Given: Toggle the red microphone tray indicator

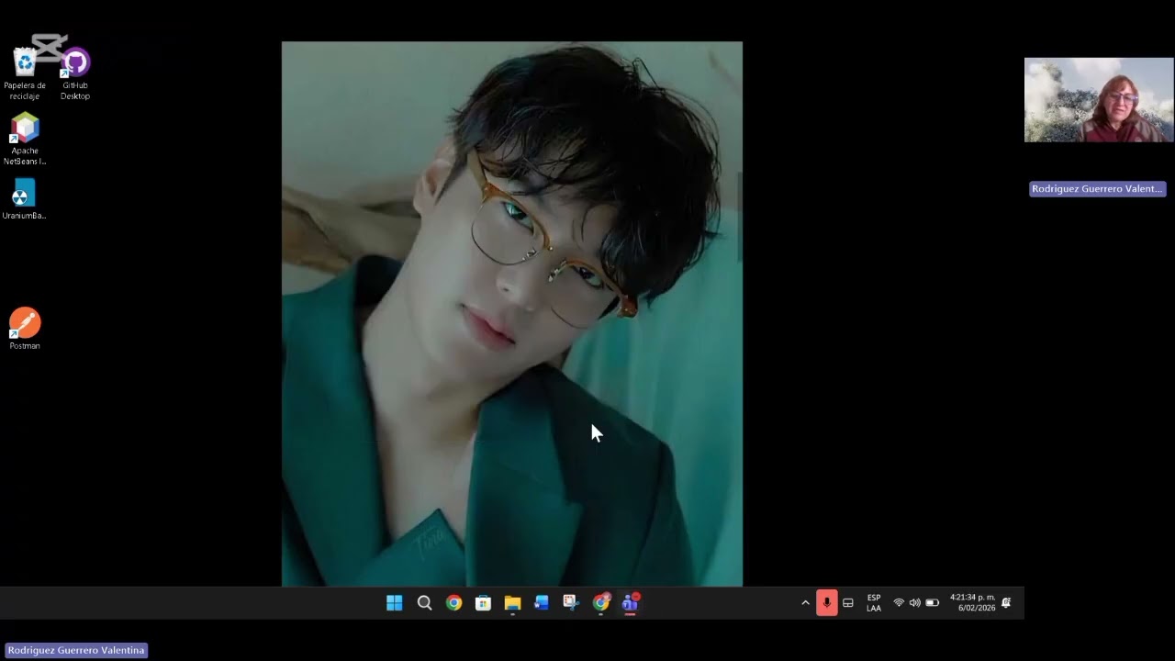Looking at the screenshot, I should tap(826, 603).
